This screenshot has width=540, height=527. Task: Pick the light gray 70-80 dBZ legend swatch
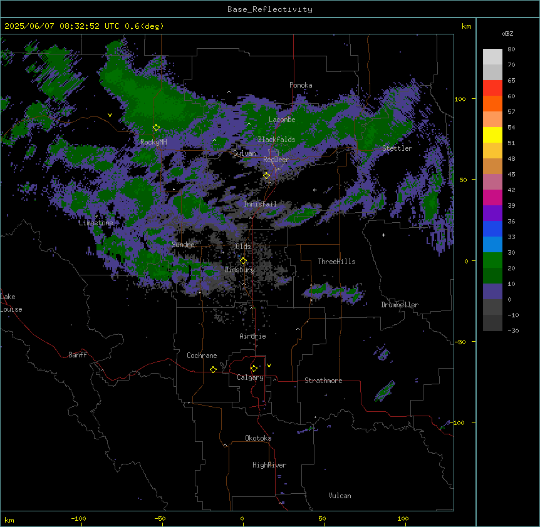point(492,57)
